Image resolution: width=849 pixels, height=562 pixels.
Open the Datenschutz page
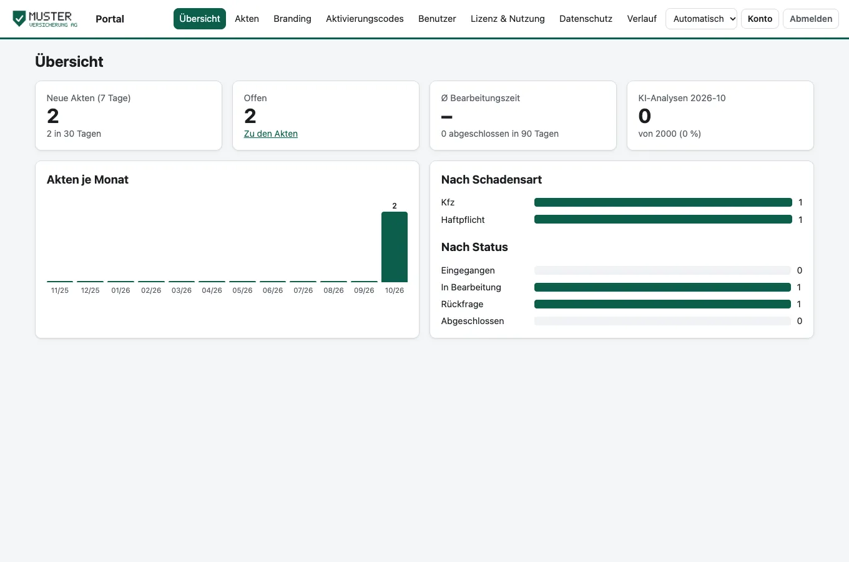[x=586, y=19]
